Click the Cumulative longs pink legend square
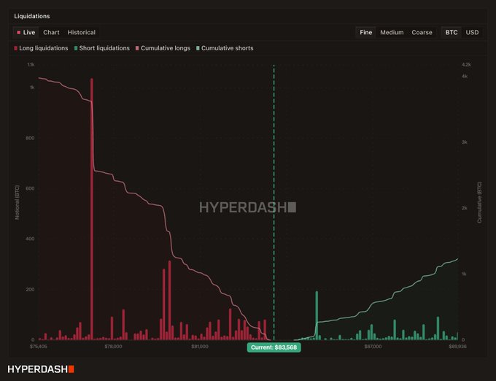 137,48
